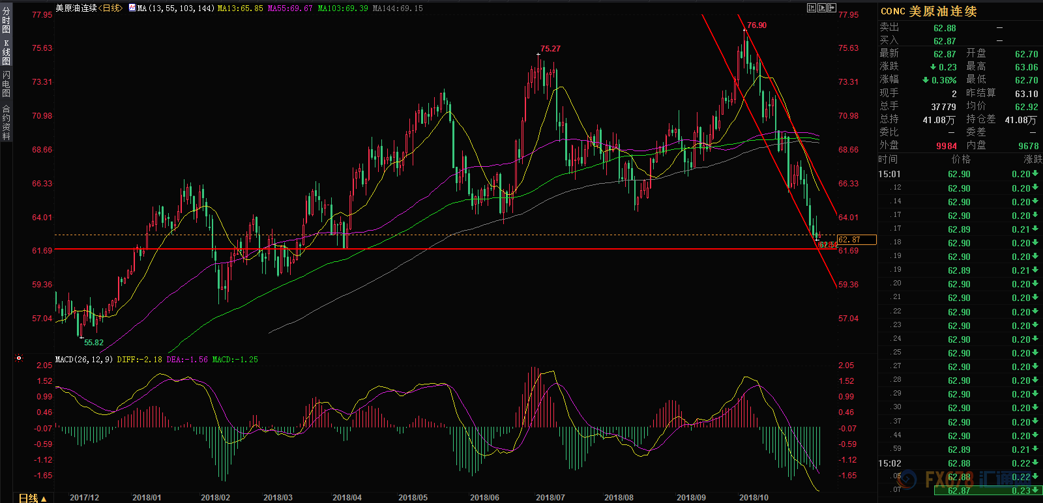This screenshot has height=503, width=1043.
Task: Click the gray MA144:69.15 legend
Action: (x=398, y=8)
